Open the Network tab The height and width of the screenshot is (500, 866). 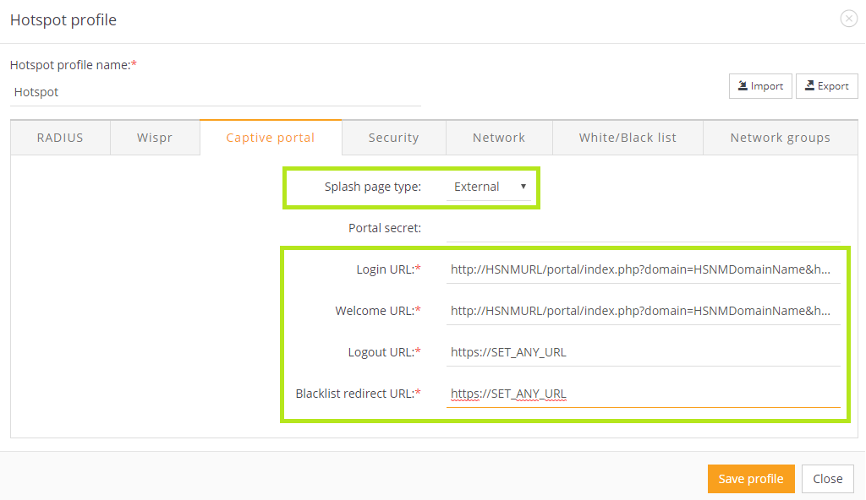499,138
